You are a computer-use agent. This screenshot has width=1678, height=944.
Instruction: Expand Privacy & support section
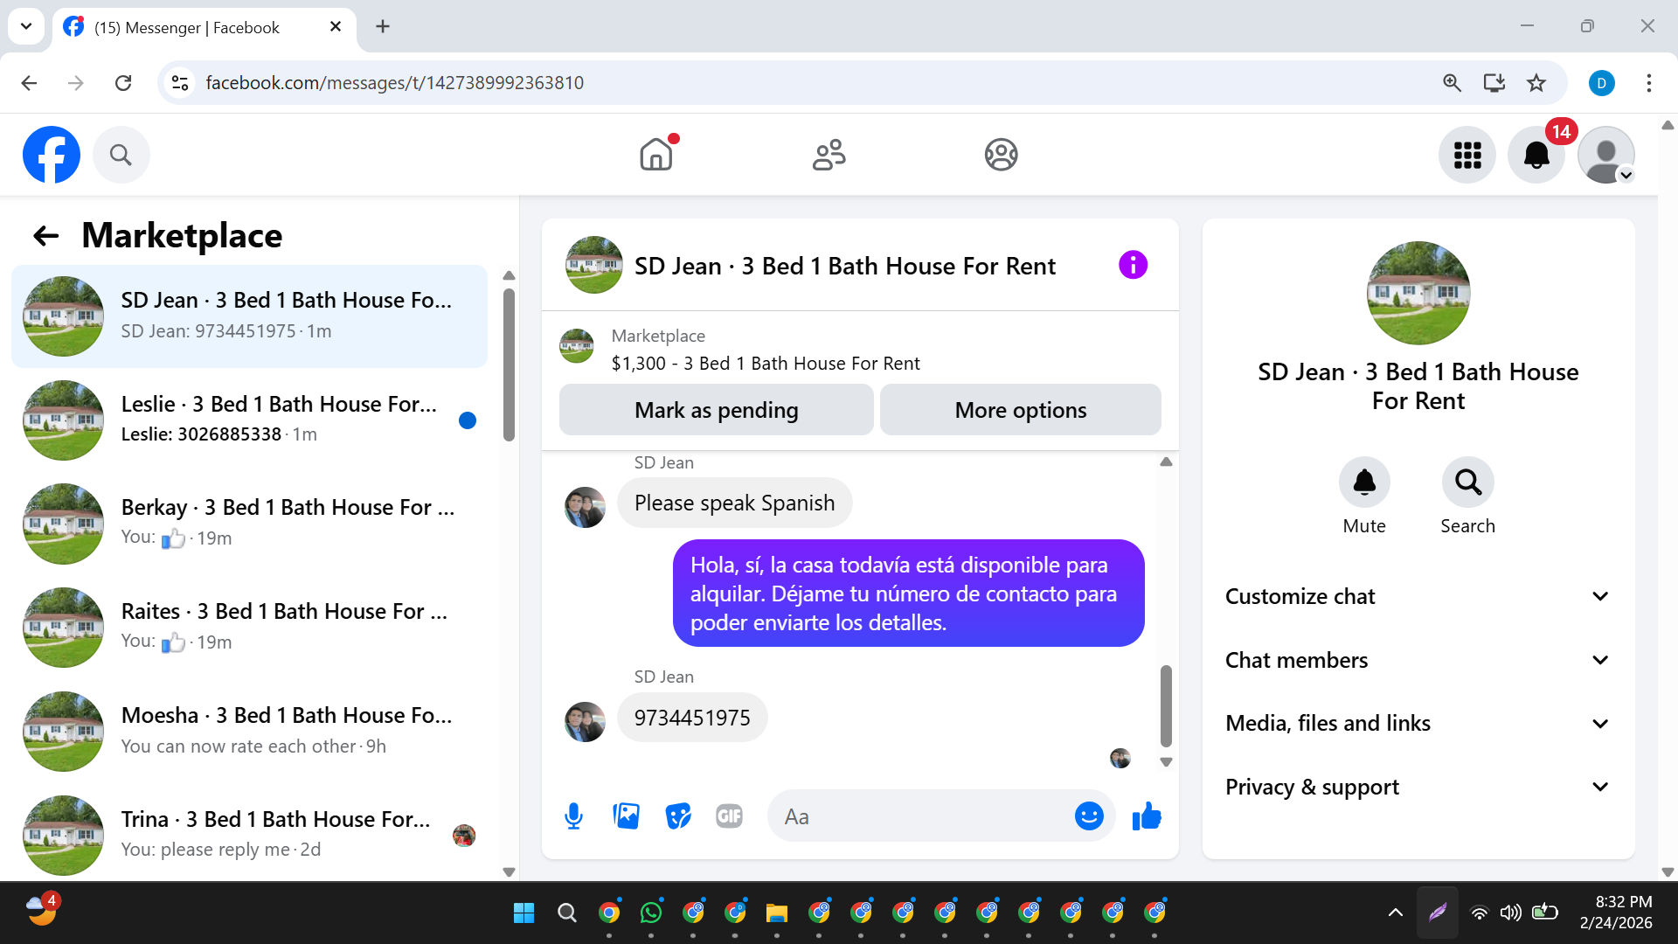pyautogui.click(x=1418, y=787)
